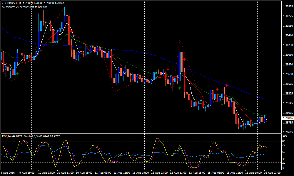Viewport: 294px width, 176px height.
Task: Click red sell arrow right of 15 Aug 03:00 gridline
Action: click(217, 89)
